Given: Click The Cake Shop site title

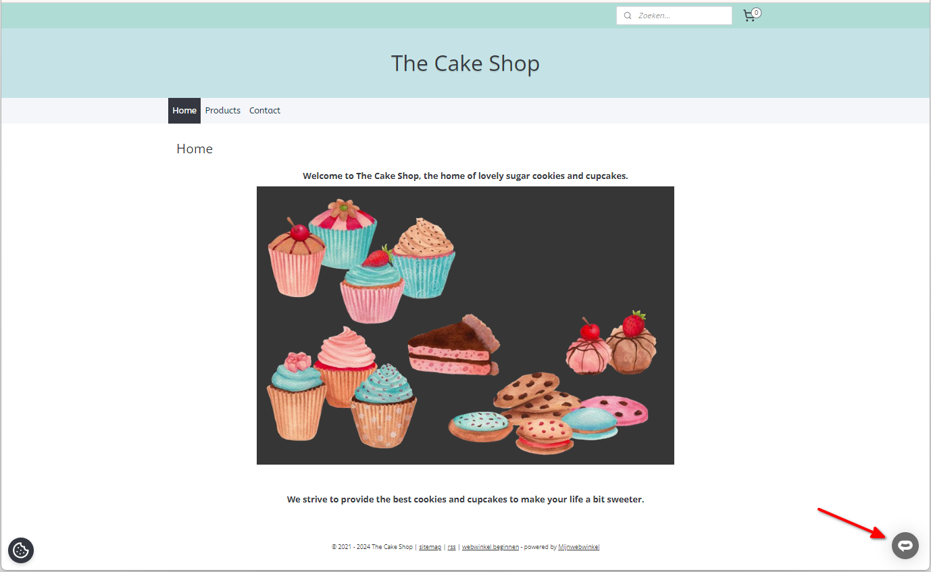Looking at the screenshot, I should [x=466, y=63].
